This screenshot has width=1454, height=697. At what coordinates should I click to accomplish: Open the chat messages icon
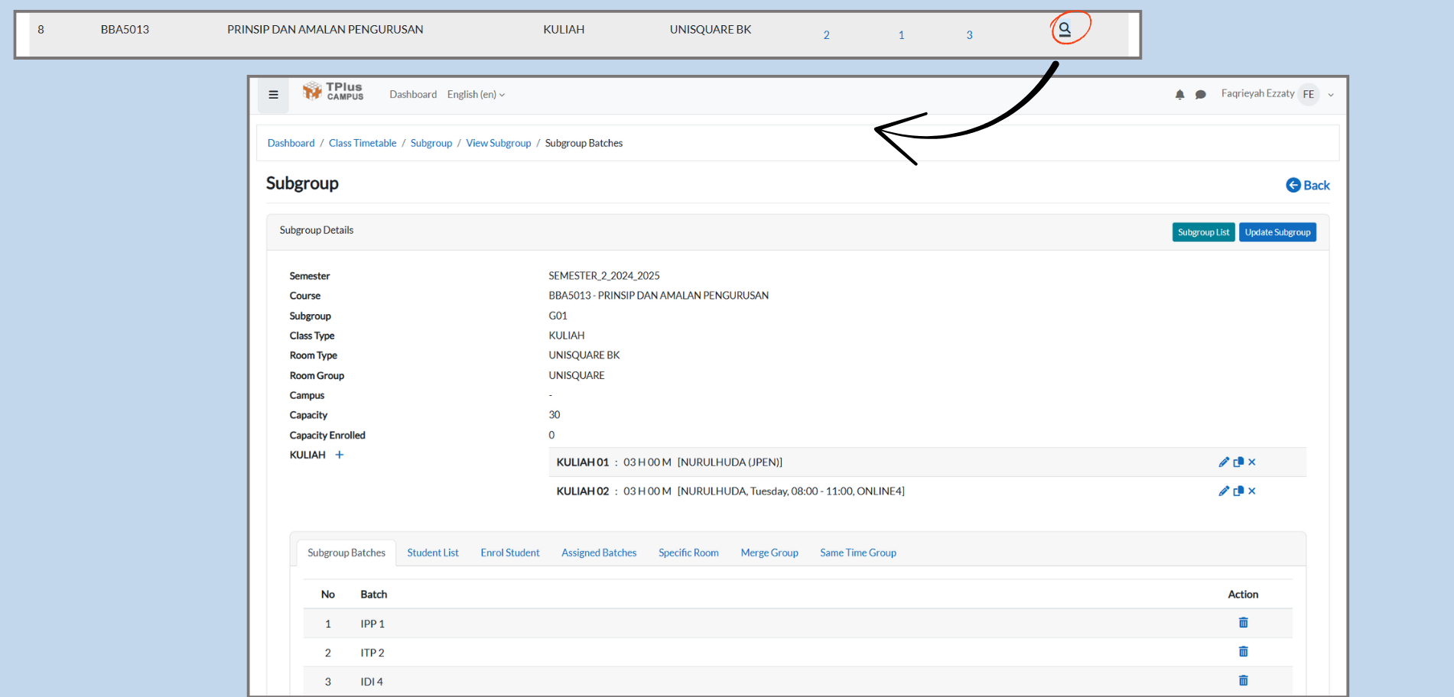[x=1200, y=95]
